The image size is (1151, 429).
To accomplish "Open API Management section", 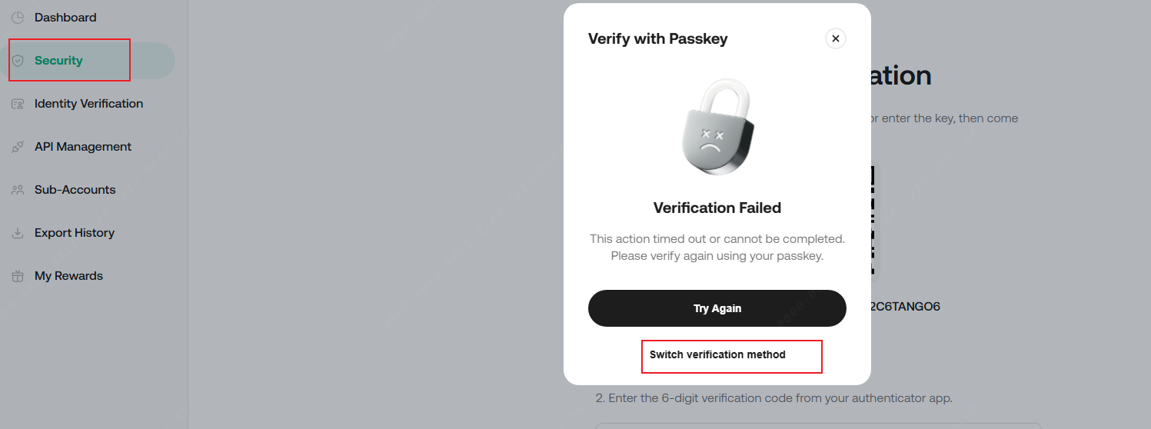I will (x=83, y=147).
